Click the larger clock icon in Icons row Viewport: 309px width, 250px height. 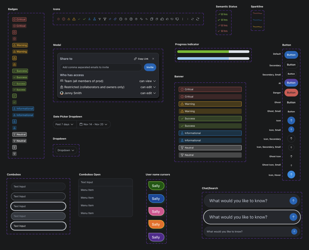click(121, 19)
